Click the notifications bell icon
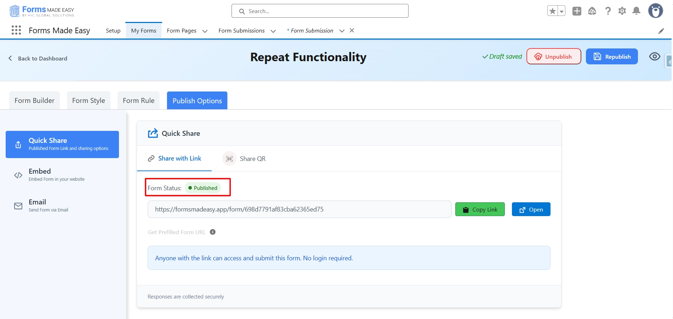This screenshot has width=673, height=319. 636,11
